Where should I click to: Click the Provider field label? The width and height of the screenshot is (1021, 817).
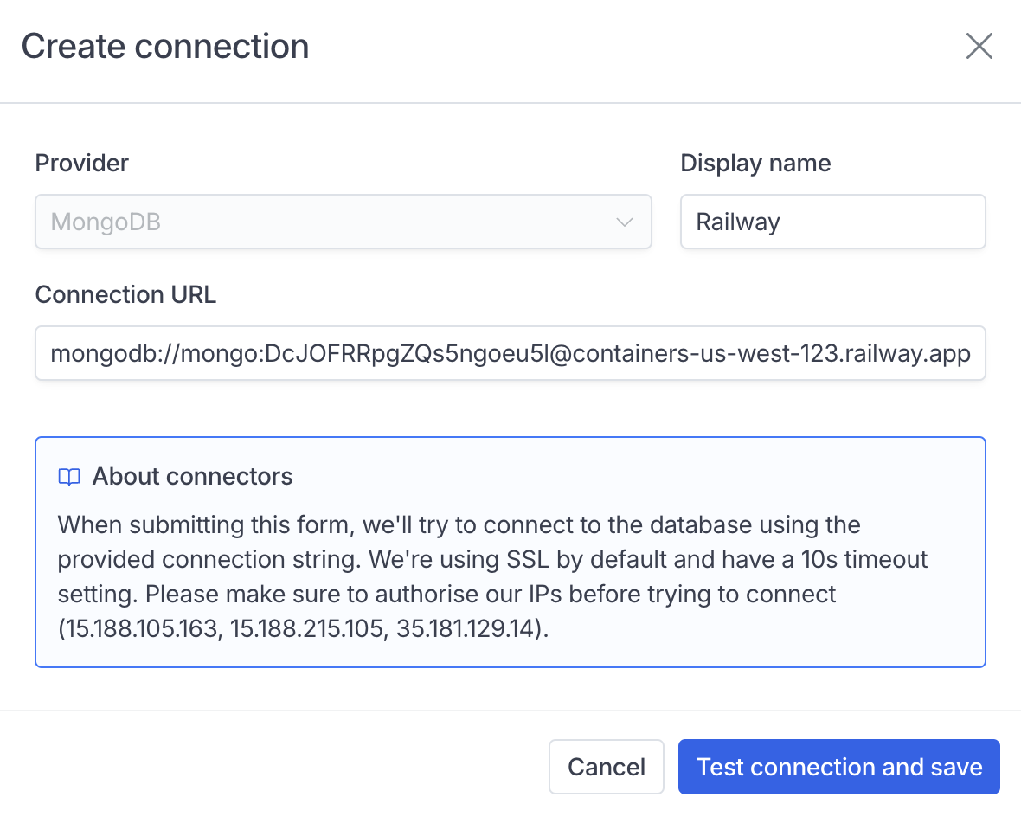click(x=82, y=163)
